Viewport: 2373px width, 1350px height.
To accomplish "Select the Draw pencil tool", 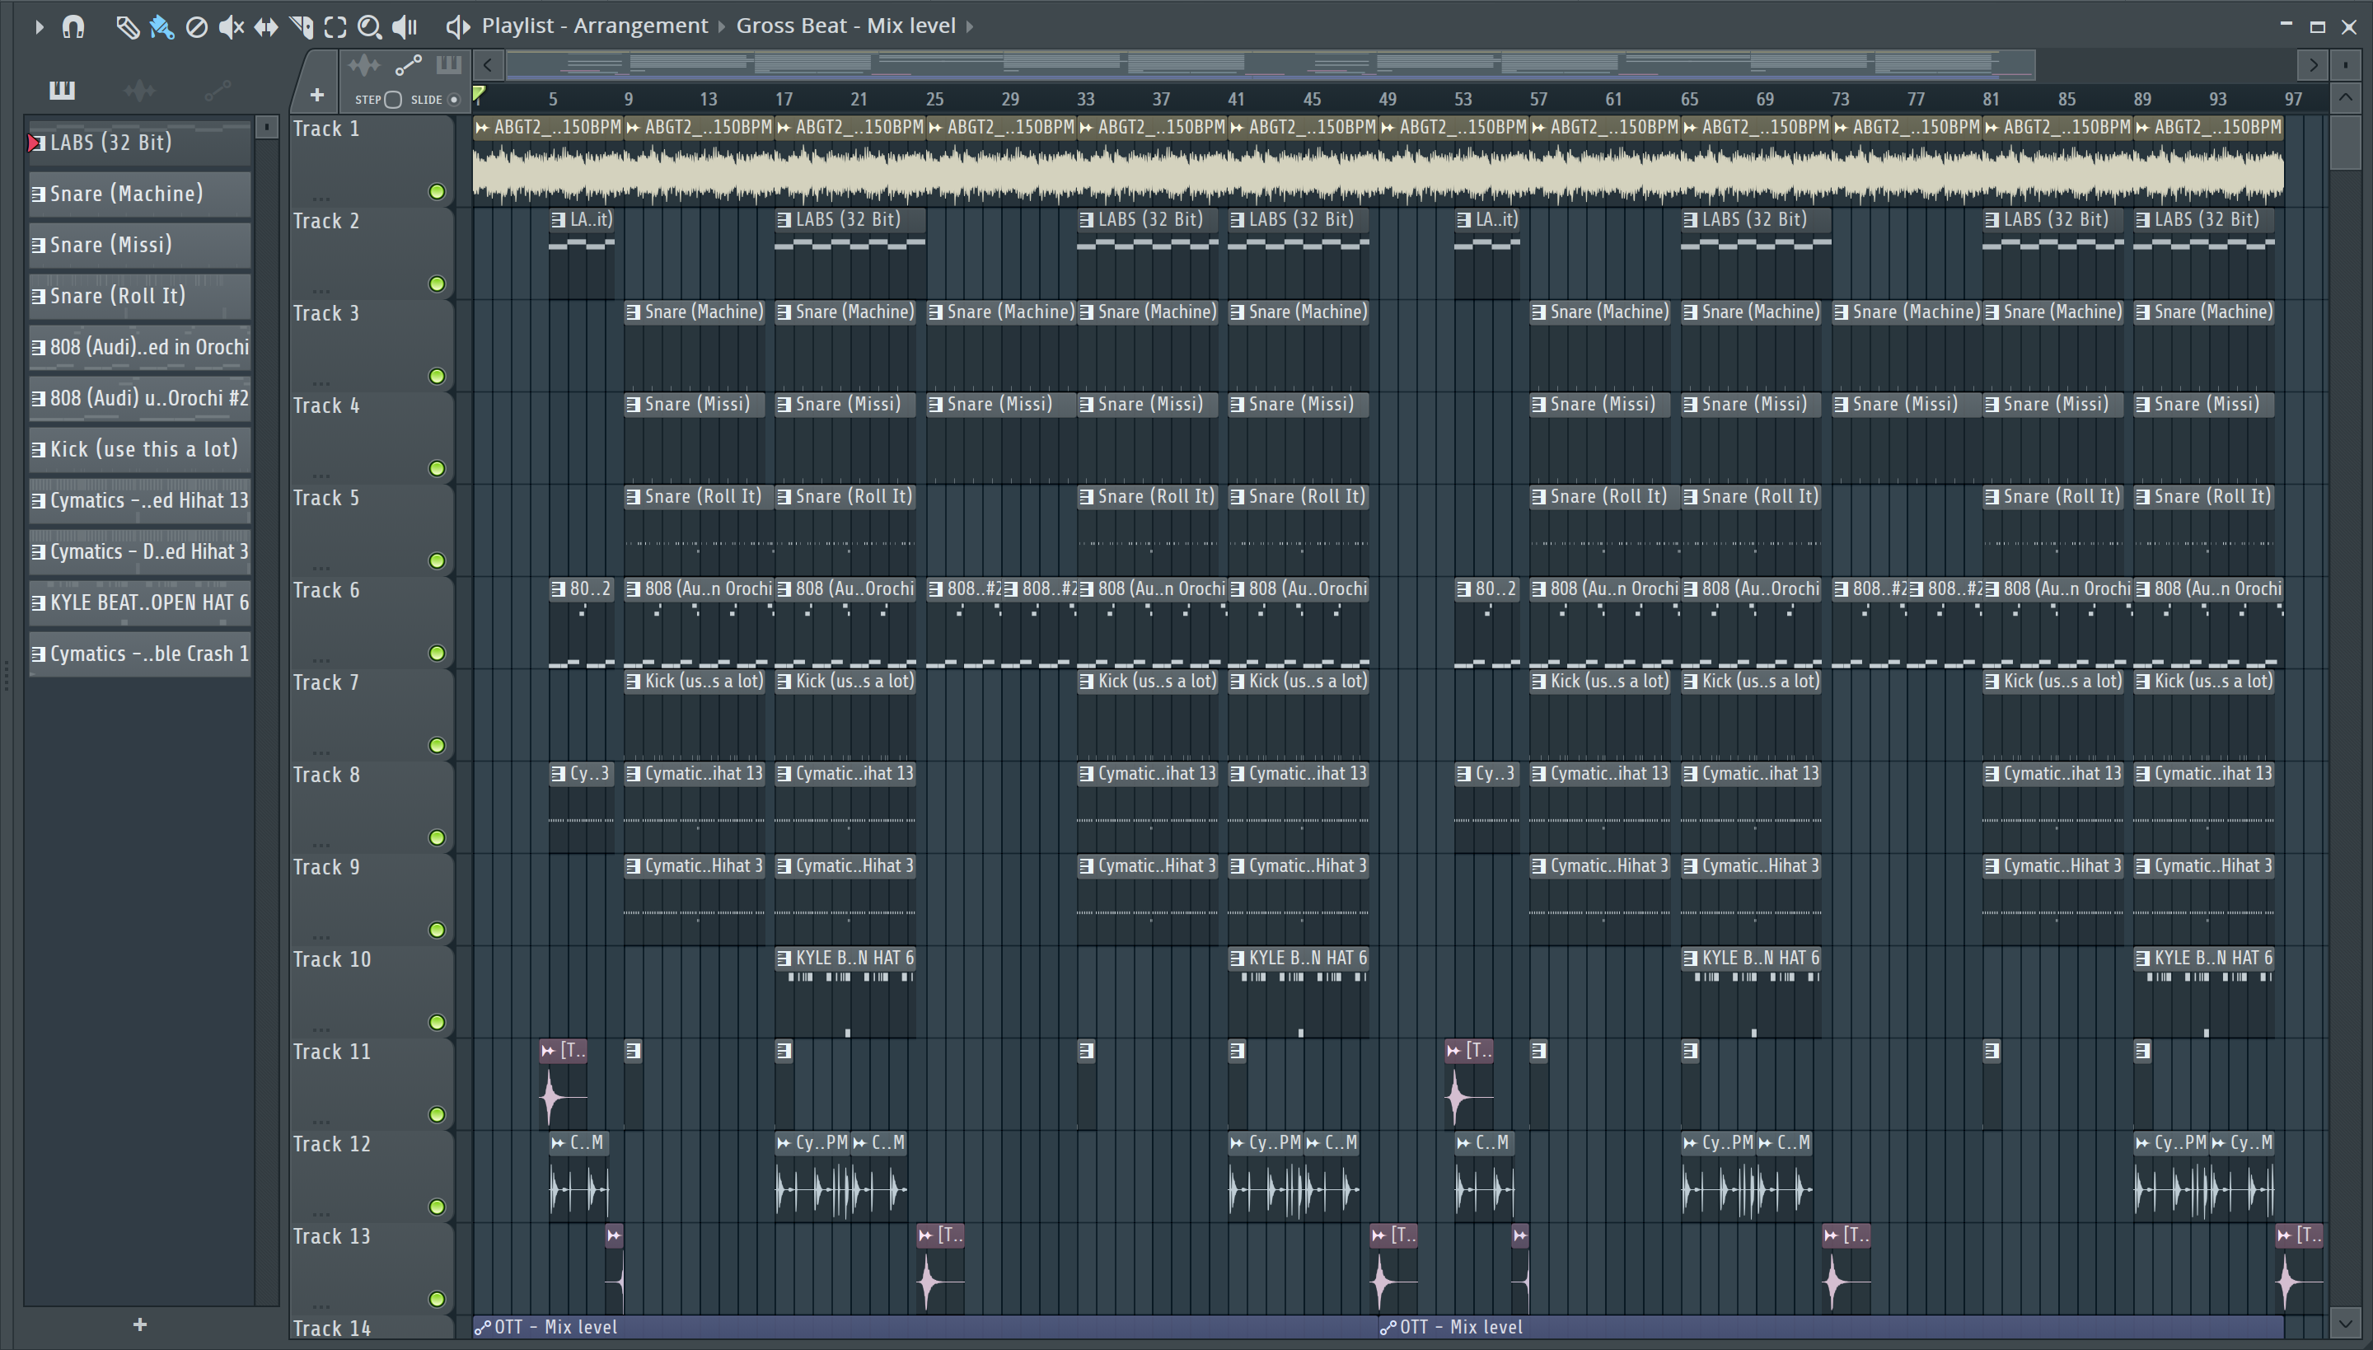I will (x=127, y=27).
